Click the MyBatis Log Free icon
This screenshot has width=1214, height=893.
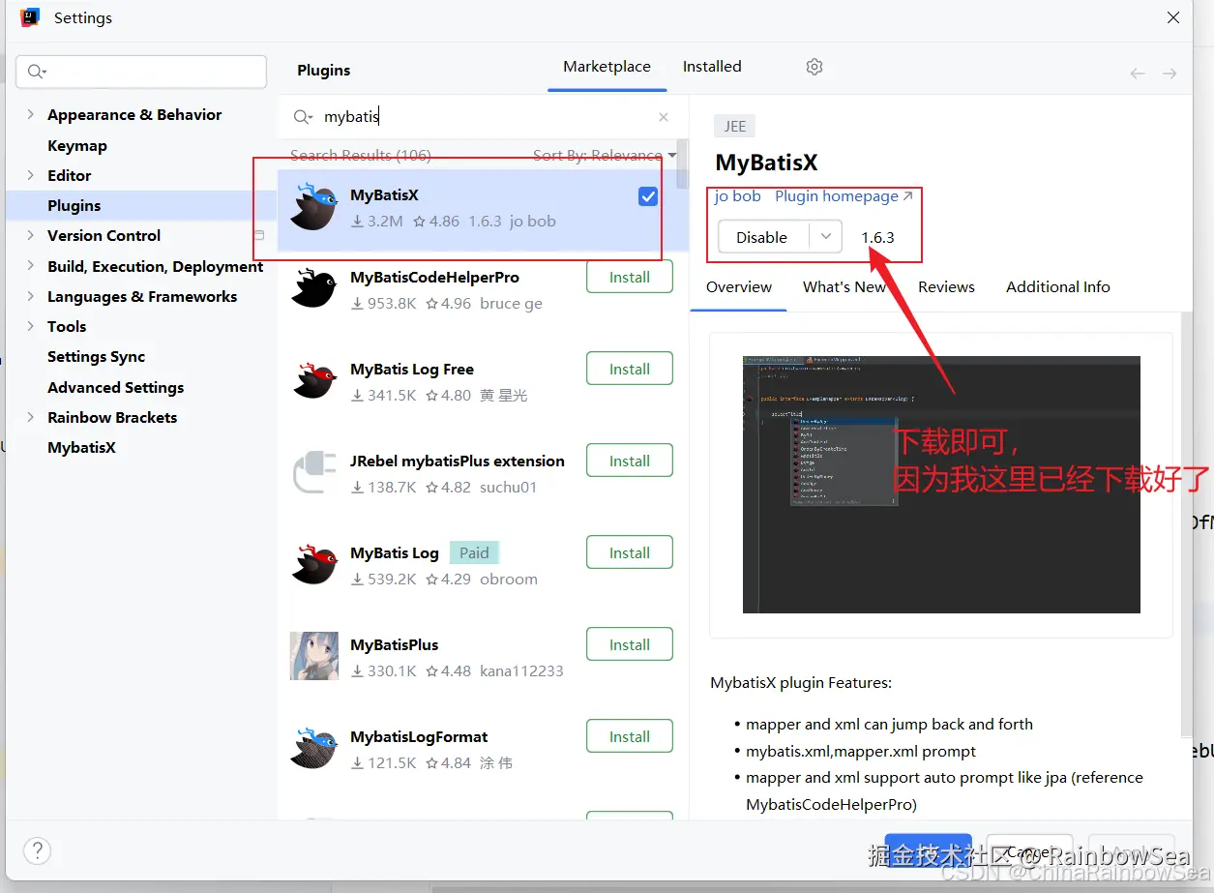[314, 380]
